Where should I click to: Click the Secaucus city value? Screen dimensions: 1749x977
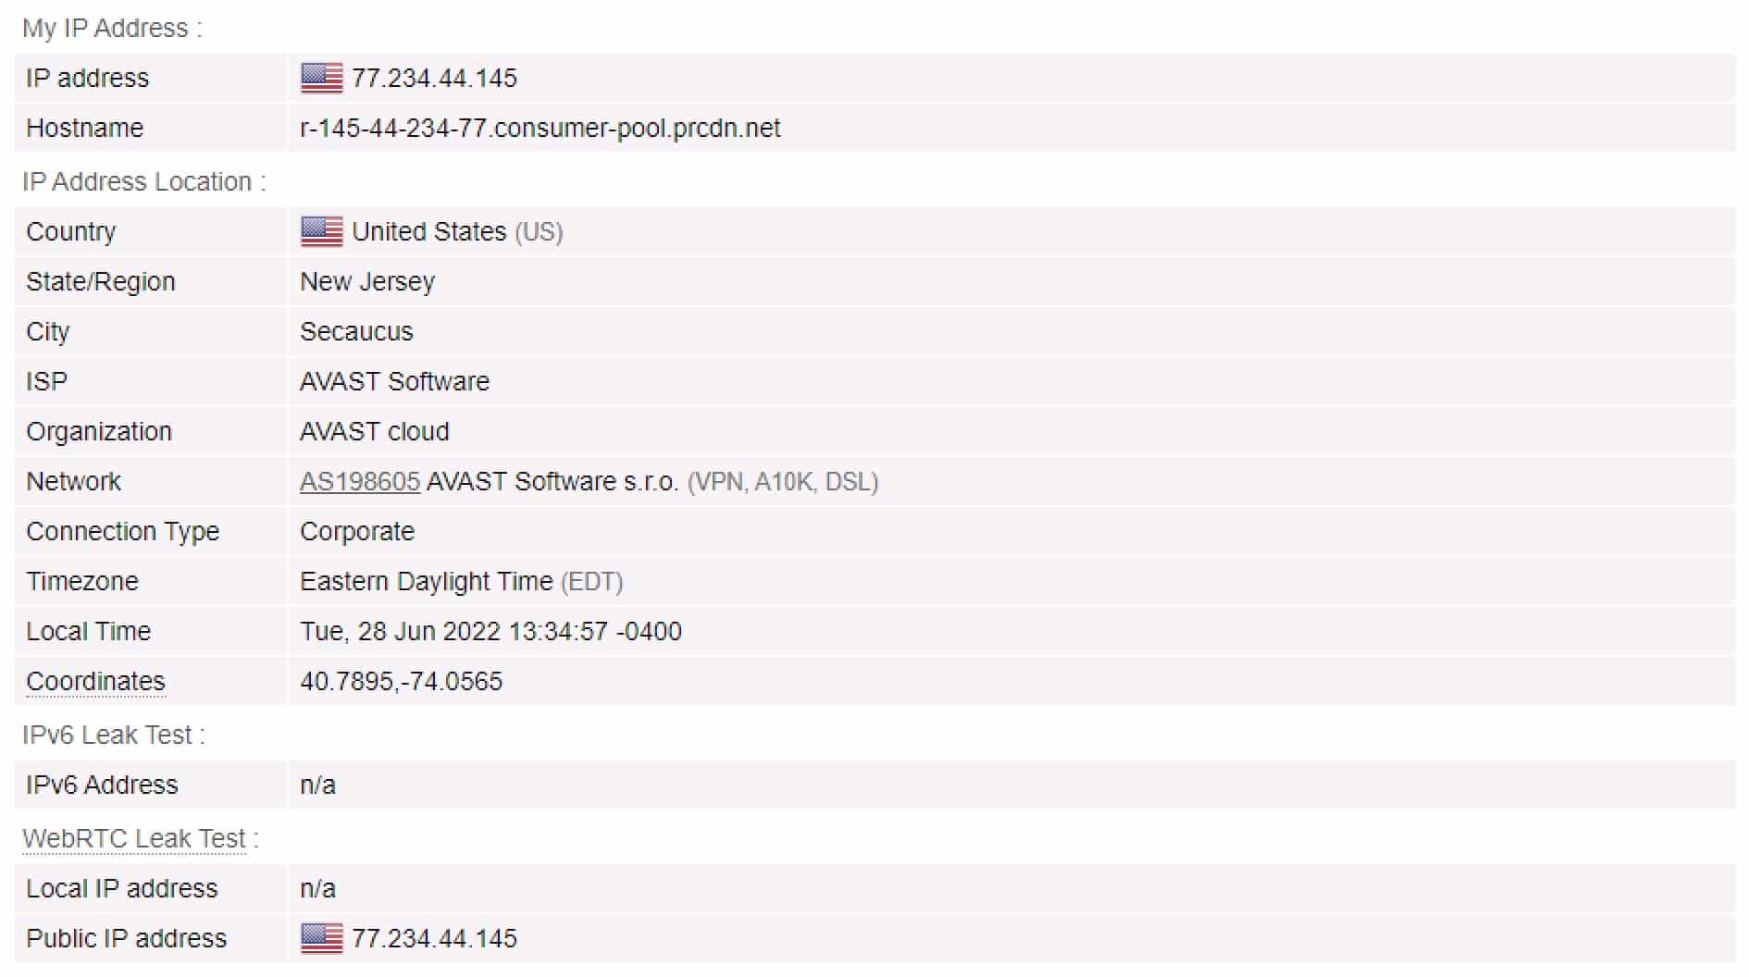pos(356,331)
